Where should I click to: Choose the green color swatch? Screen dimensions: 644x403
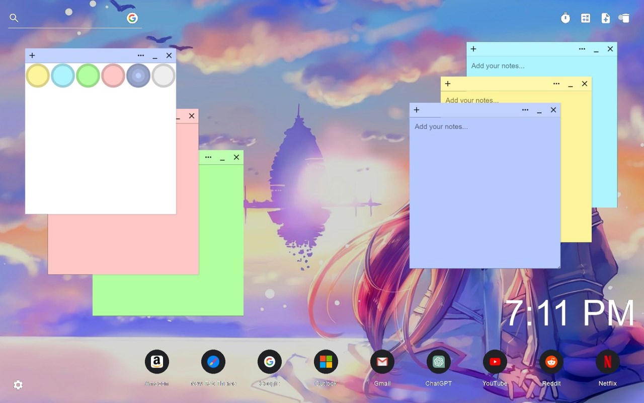(88, 76)
